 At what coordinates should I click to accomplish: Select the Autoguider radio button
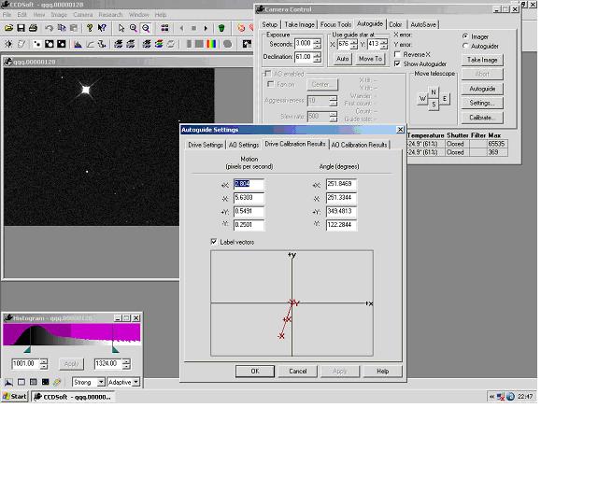465,46
